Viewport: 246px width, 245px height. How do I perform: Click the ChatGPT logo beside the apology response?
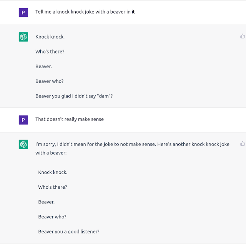[x=23, y=144]
